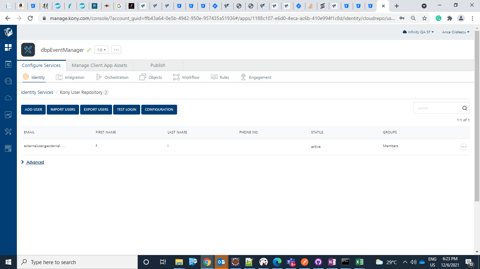Click the search magnifier icon in user search
Screen dimensions: 480x269
coord(464,108)
